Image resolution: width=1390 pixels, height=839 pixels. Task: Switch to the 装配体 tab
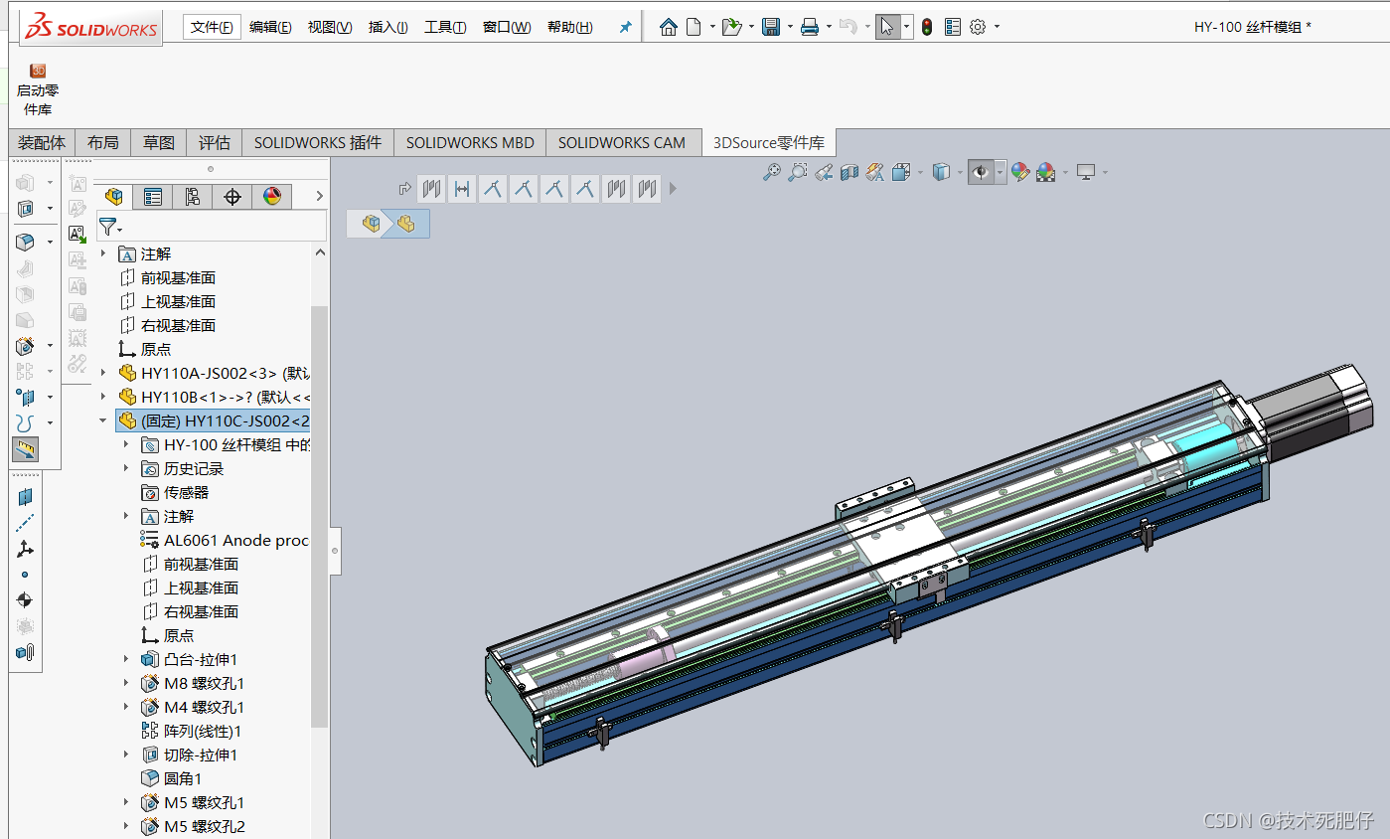[42, 143]
